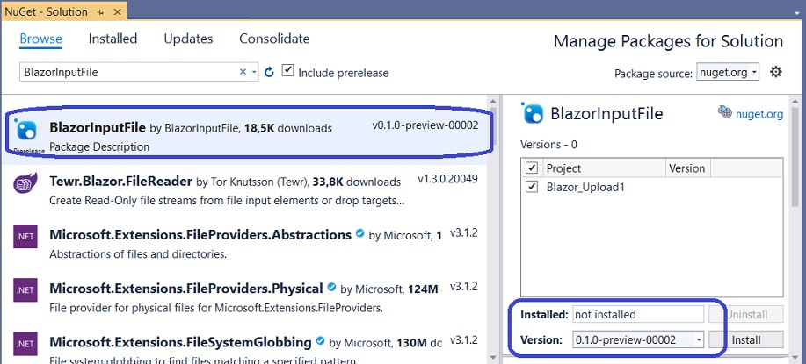
Task: Click version label v0.1.0-preview-00002
Action: 425,125
